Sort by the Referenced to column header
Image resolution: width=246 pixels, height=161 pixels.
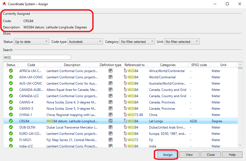pos(134,65)
